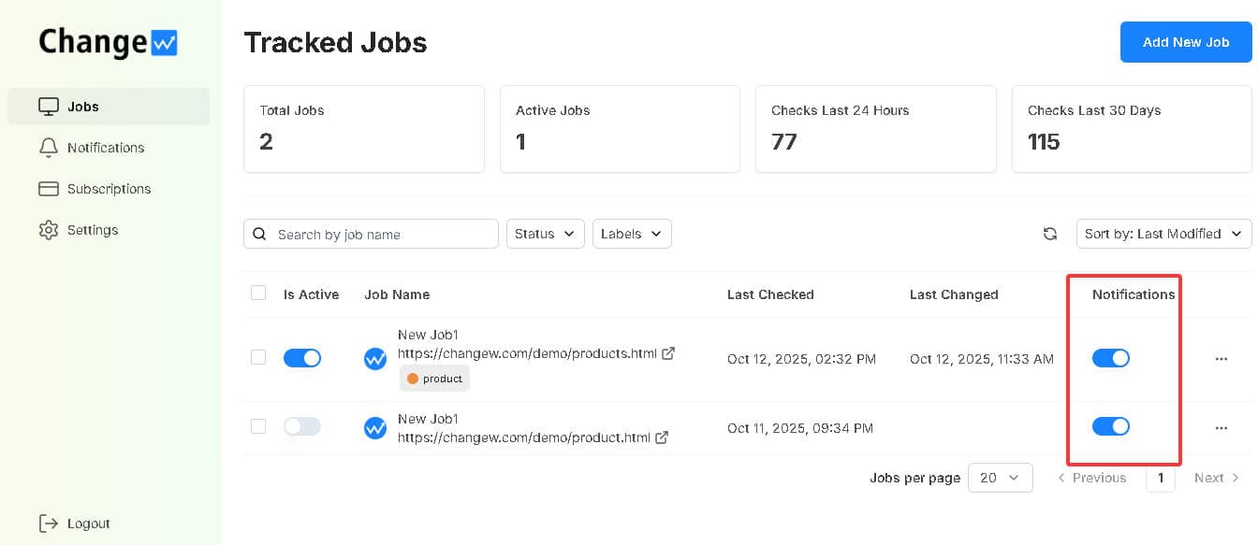Expand the Status filter dropdown
The image size is (1258, 545).
pyautogui.click(x=545, y=234)
